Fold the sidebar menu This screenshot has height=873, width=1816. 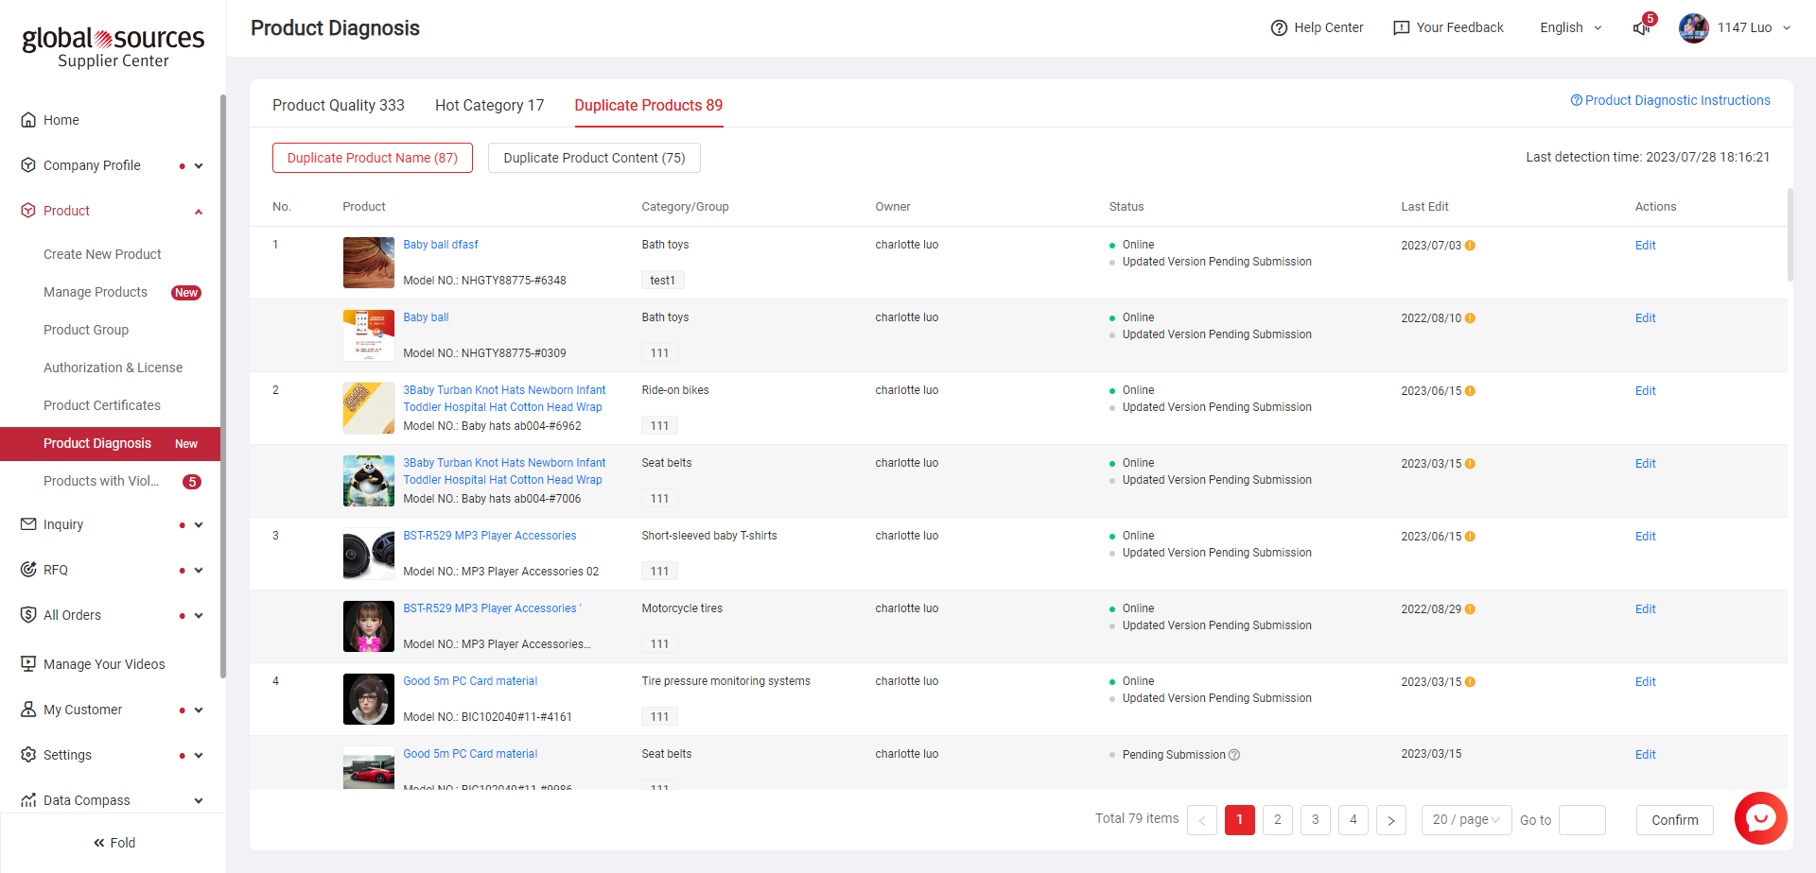tap(113, 843)
